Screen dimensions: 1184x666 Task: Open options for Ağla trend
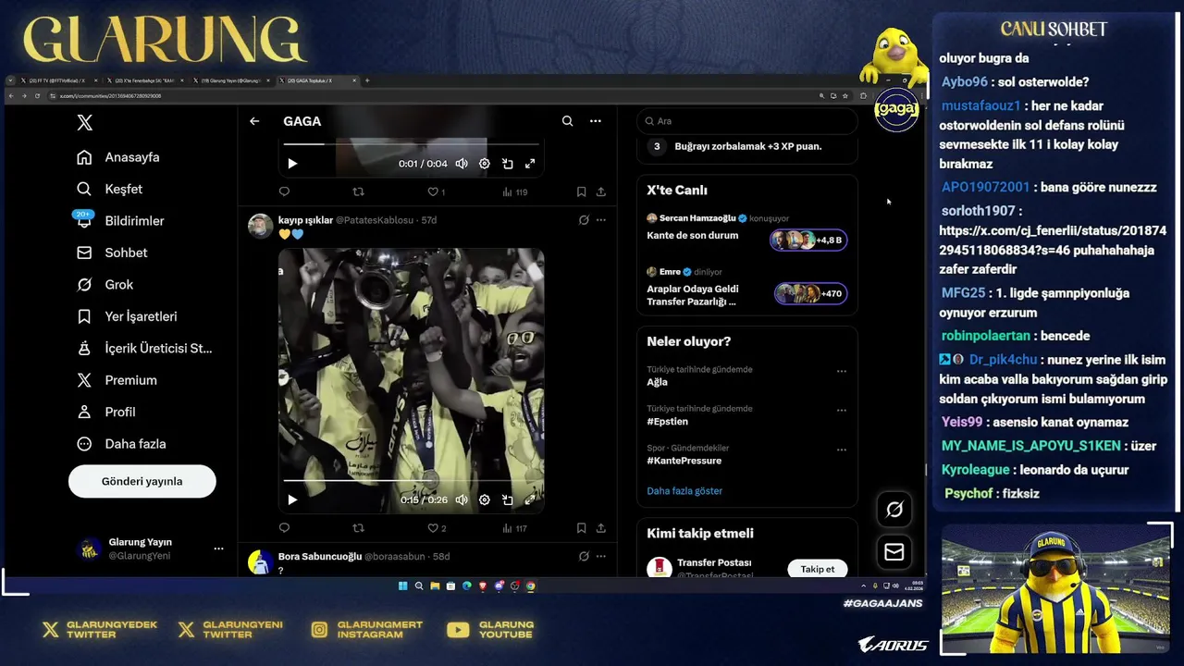click(842, 371)
